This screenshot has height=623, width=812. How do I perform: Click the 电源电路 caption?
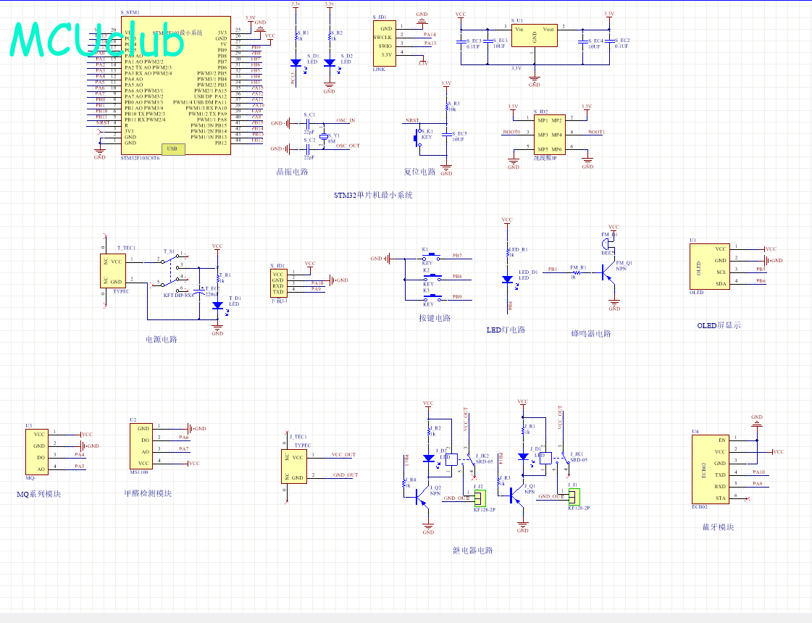pos(162,340)
